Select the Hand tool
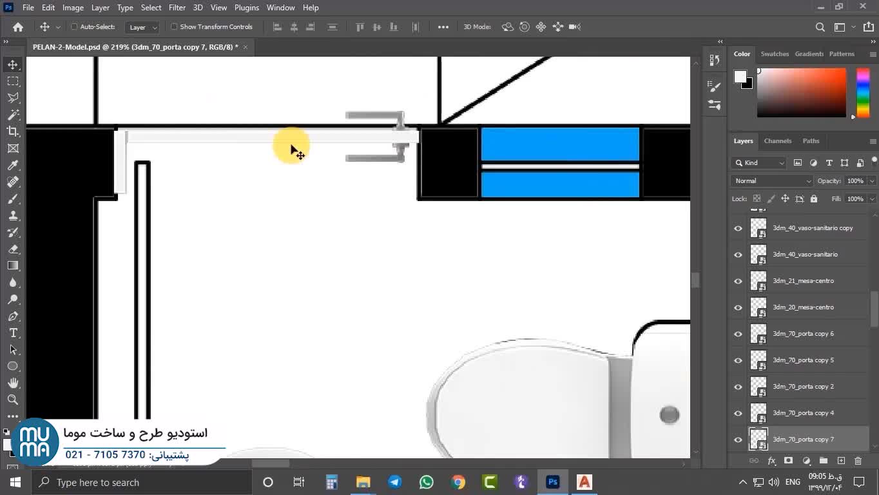The height and width of the screenshot is (495, 879). pyautogui.click(x=13, y=383)
